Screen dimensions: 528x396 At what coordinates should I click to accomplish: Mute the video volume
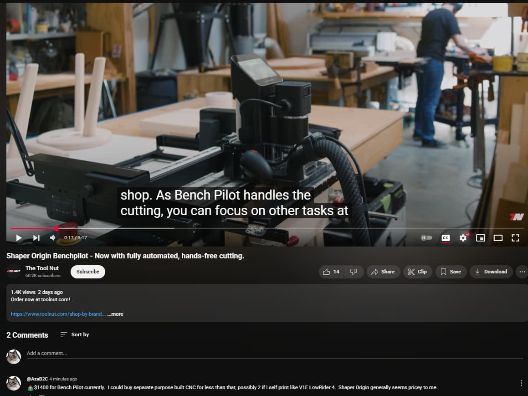[52, 238]
